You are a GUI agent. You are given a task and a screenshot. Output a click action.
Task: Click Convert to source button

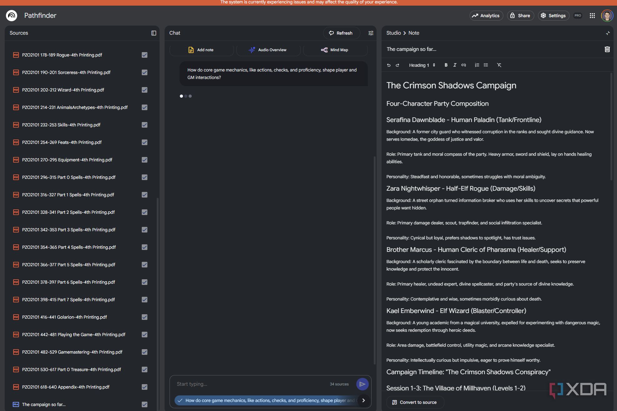[x=415, y=402]
